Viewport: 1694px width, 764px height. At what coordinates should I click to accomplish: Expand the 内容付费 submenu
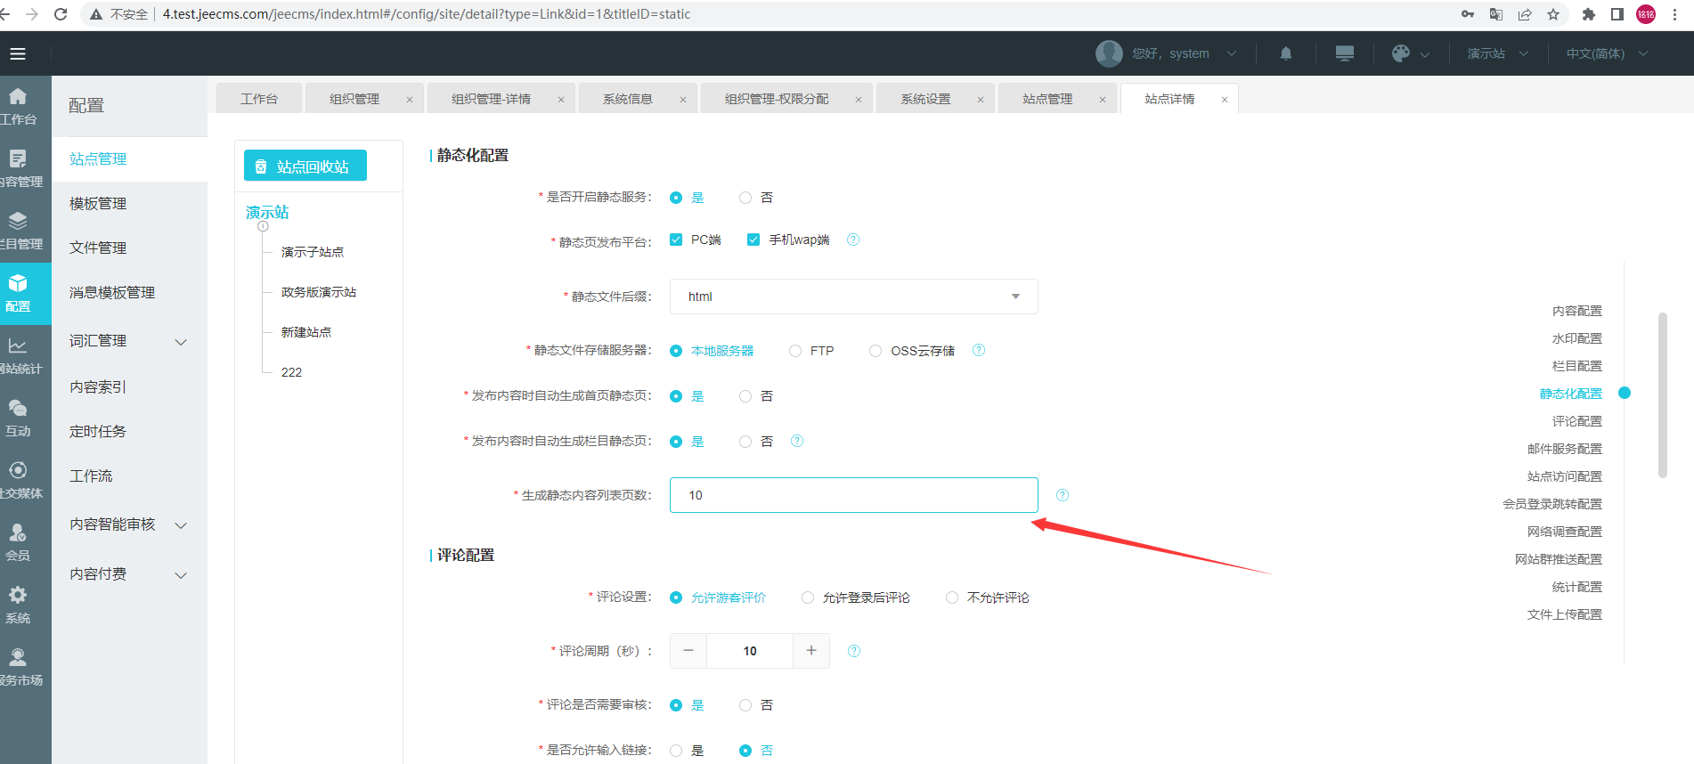click(181, 575)
